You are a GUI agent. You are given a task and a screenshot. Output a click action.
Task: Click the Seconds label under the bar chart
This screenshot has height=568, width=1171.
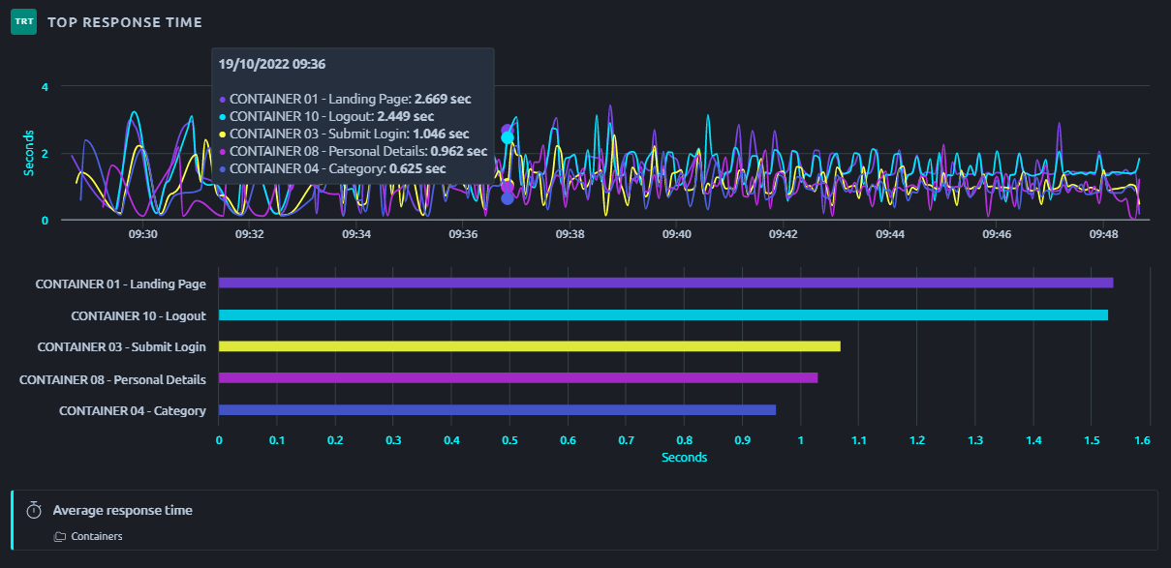tap(684, 458)
